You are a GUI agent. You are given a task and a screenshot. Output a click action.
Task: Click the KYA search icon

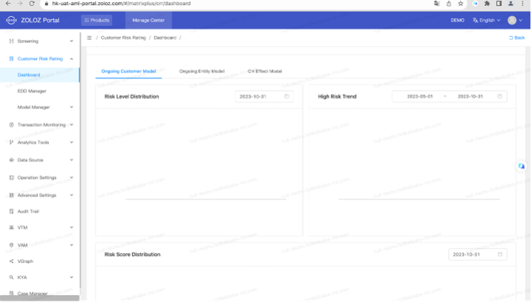(x=12, y=278)
